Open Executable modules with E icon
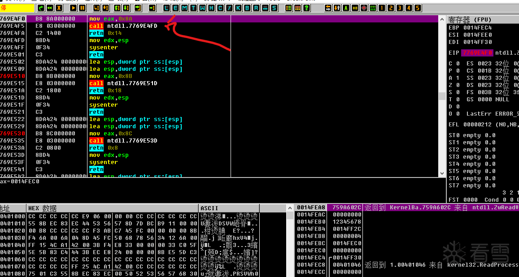Screen dimensions: 519x277 (x=175, y=8)
